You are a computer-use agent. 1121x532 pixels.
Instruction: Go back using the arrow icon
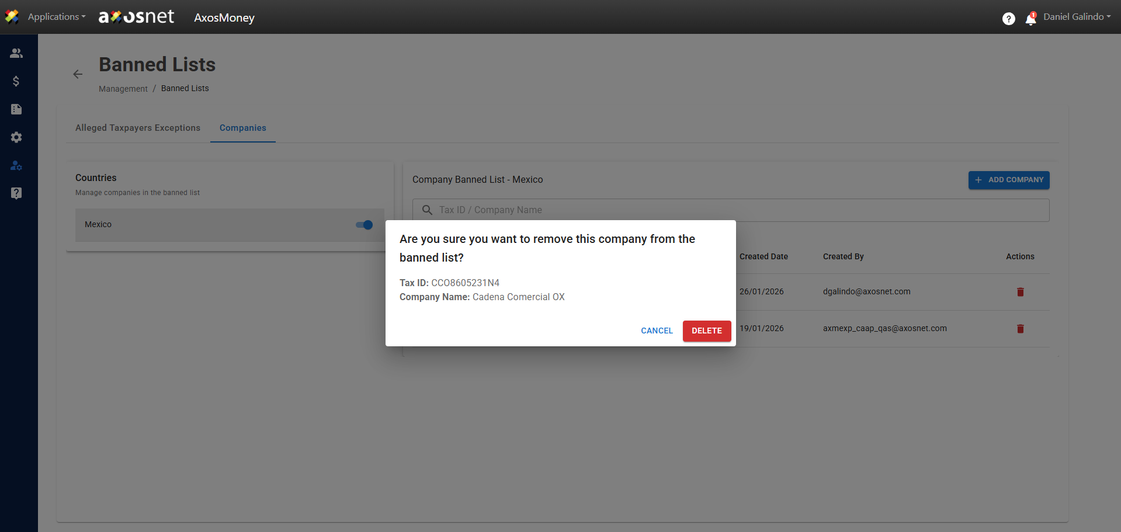[78, 74]
